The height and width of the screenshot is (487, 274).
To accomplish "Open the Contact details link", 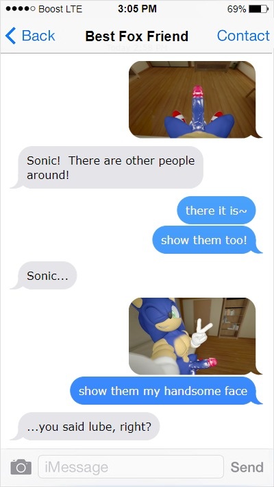I will pyautogui.click(x=243, y=36).
